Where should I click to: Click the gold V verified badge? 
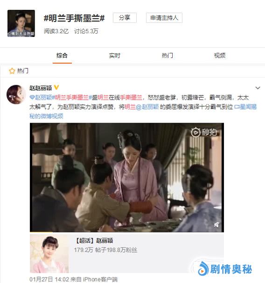tap(56, 88)
